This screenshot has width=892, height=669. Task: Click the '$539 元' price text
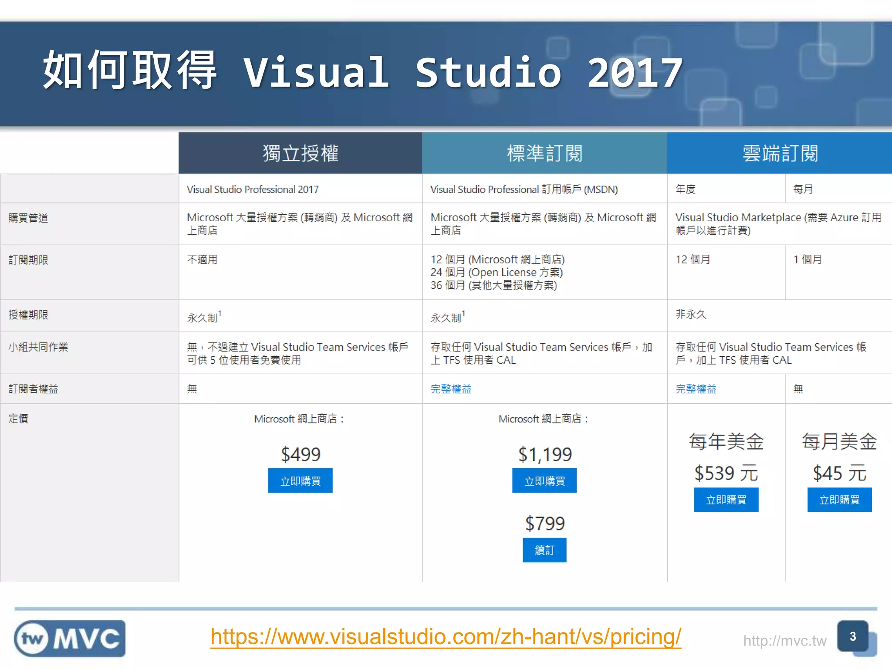[726, 473]
